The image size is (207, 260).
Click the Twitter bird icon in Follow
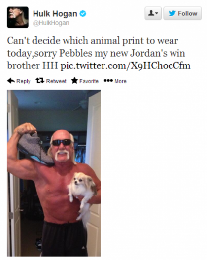coord(172,13)
